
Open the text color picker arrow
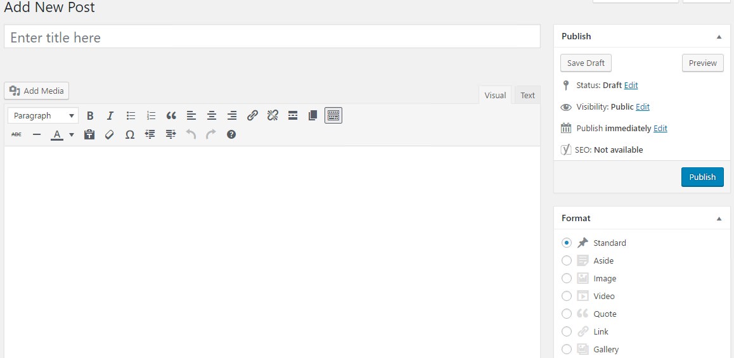[72, 134]
